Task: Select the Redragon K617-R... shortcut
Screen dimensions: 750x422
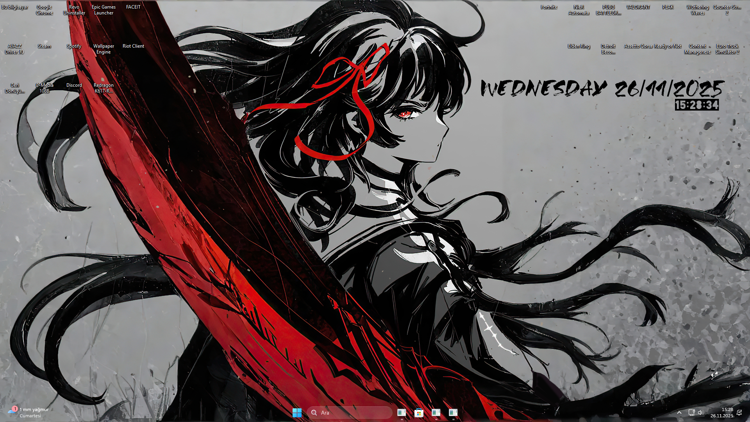Action: click(104, 88)
